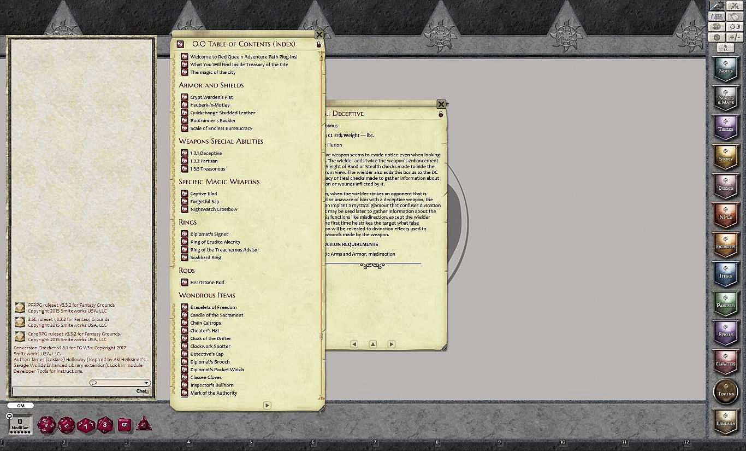Select Ring of Erudite Alacrity text
The width and height of the screenshot is (746, 451).
tap(215, 242)
